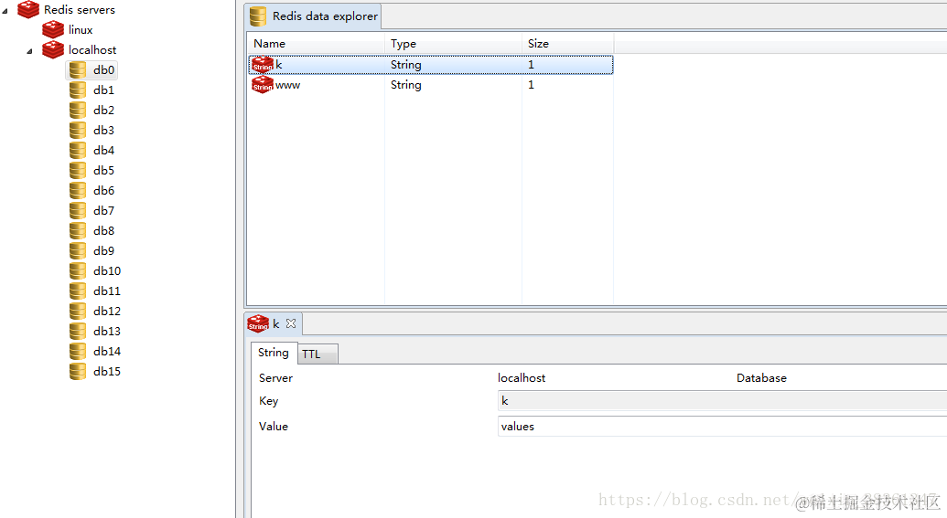Click the localhost value beside Server
947x518 pixels.
tap(522, 378)
